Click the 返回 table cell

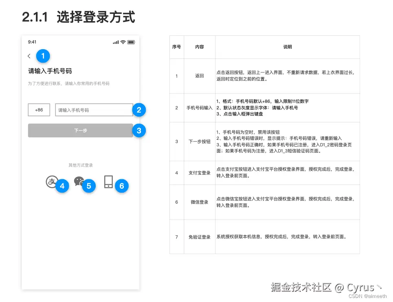[200, 76]
